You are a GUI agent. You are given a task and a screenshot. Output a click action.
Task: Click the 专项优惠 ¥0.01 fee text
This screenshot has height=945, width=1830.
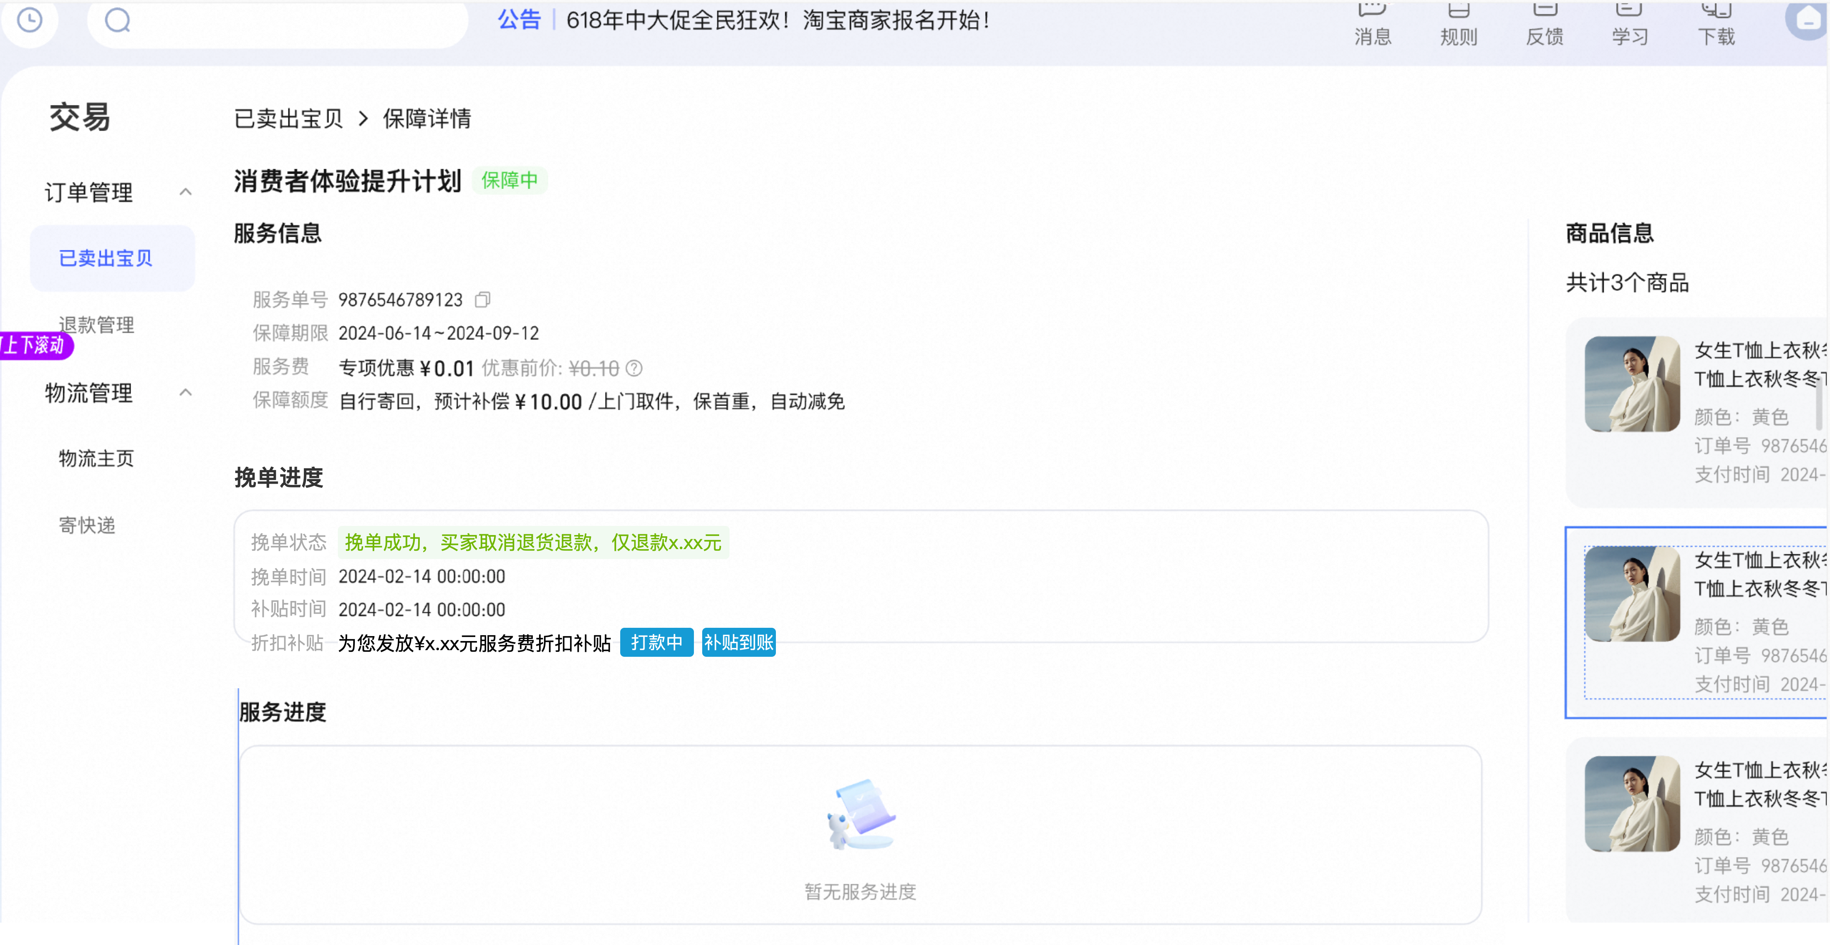(x=406, y=368)
